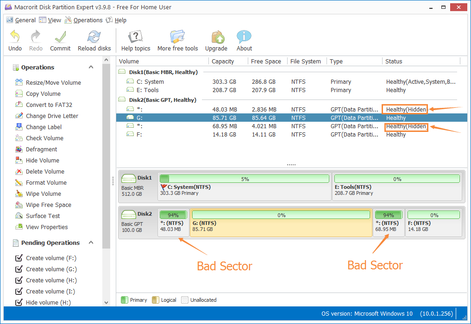Select the G: volume row in list
This screenshot has height=324, width=471.
point(292,118)
